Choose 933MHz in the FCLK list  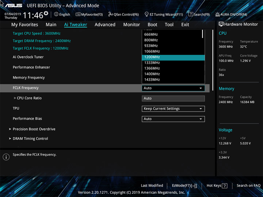(173, 46)
